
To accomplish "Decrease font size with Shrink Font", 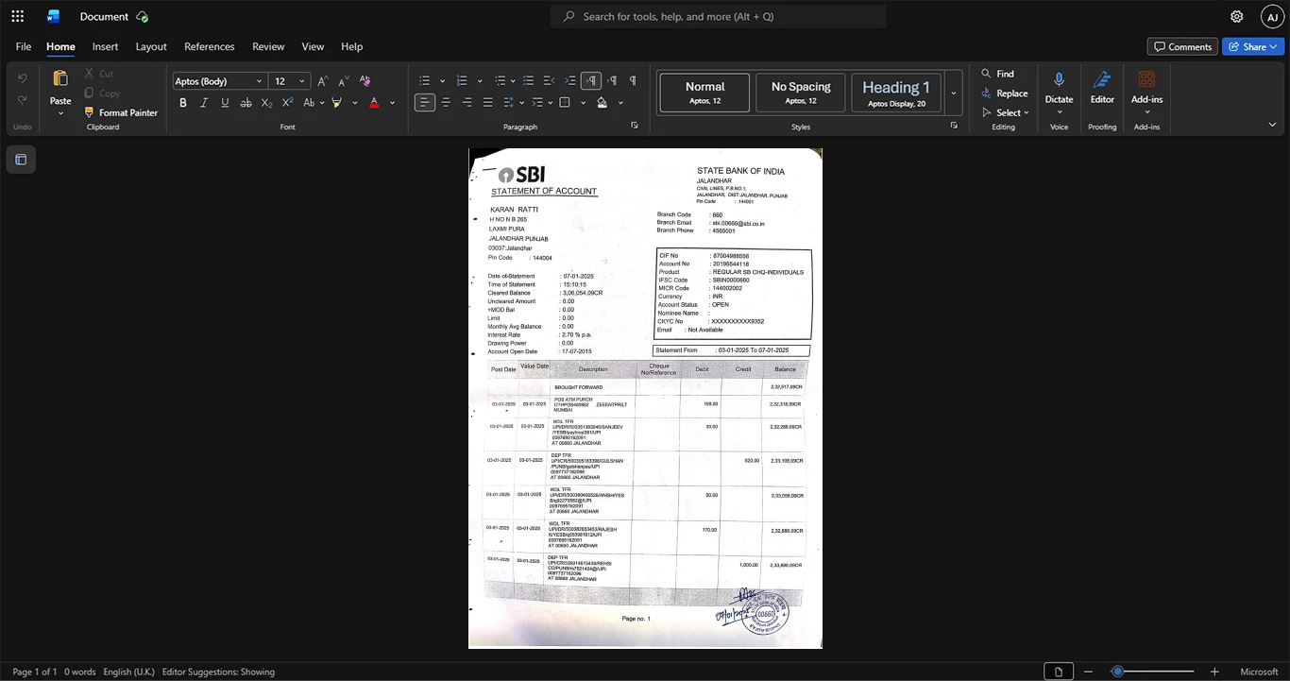I will pos(344,81).
